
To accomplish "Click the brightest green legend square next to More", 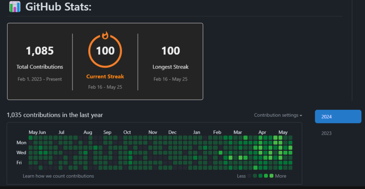I will [x=272, y=176].
